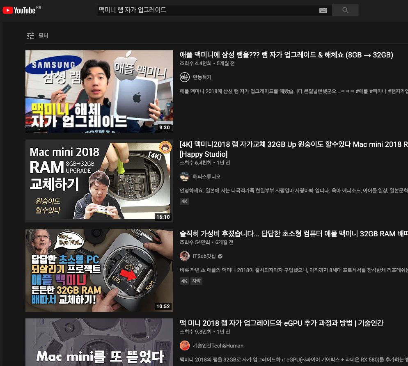Viewport: 408px width, 366px height.
Task: Open ITSub잇섭 channel avatar
Action: click(185, 256)
